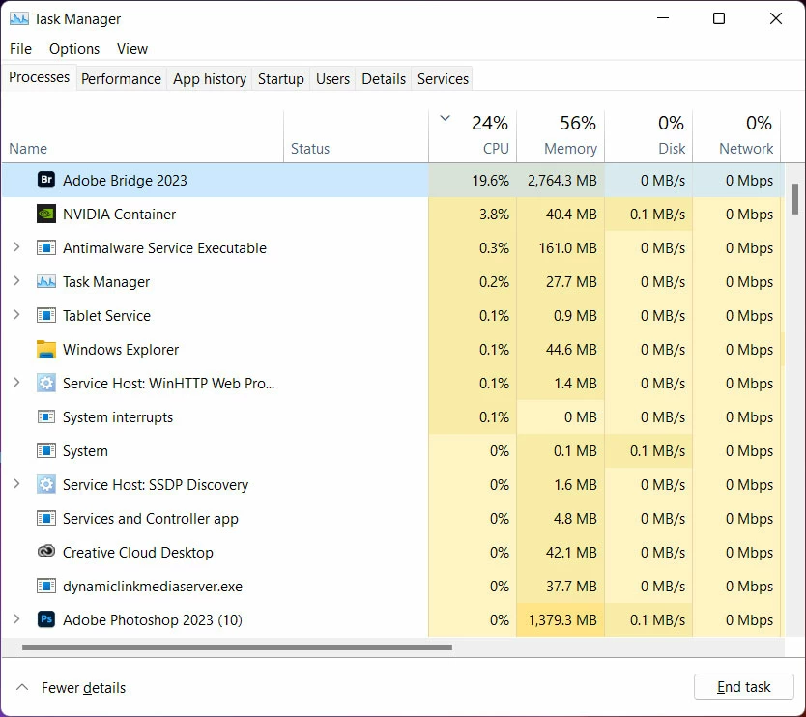This screenshot has height=717, width=806.
Task: Click the vertical scrollbar thumb
Action: [x=795, y=199]
